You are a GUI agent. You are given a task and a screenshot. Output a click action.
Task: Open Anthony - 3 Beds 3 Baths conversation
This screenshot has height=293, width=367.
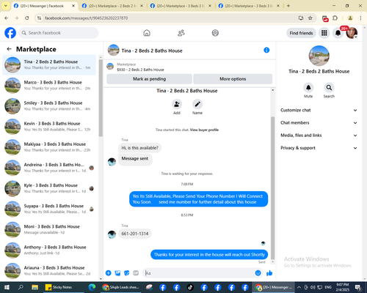tap(49, 250)
